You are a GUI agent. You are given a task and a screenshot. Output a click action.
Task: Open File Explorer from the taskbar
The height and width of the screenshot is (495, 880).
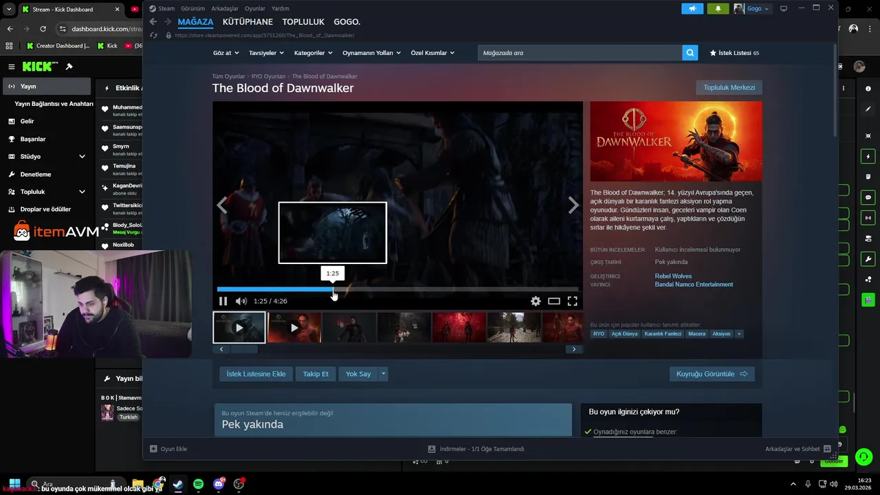[137, 484]
